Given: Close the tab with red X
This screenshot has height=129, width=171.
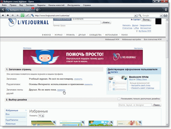Looking at the screenshot, I should coord(33,8).
